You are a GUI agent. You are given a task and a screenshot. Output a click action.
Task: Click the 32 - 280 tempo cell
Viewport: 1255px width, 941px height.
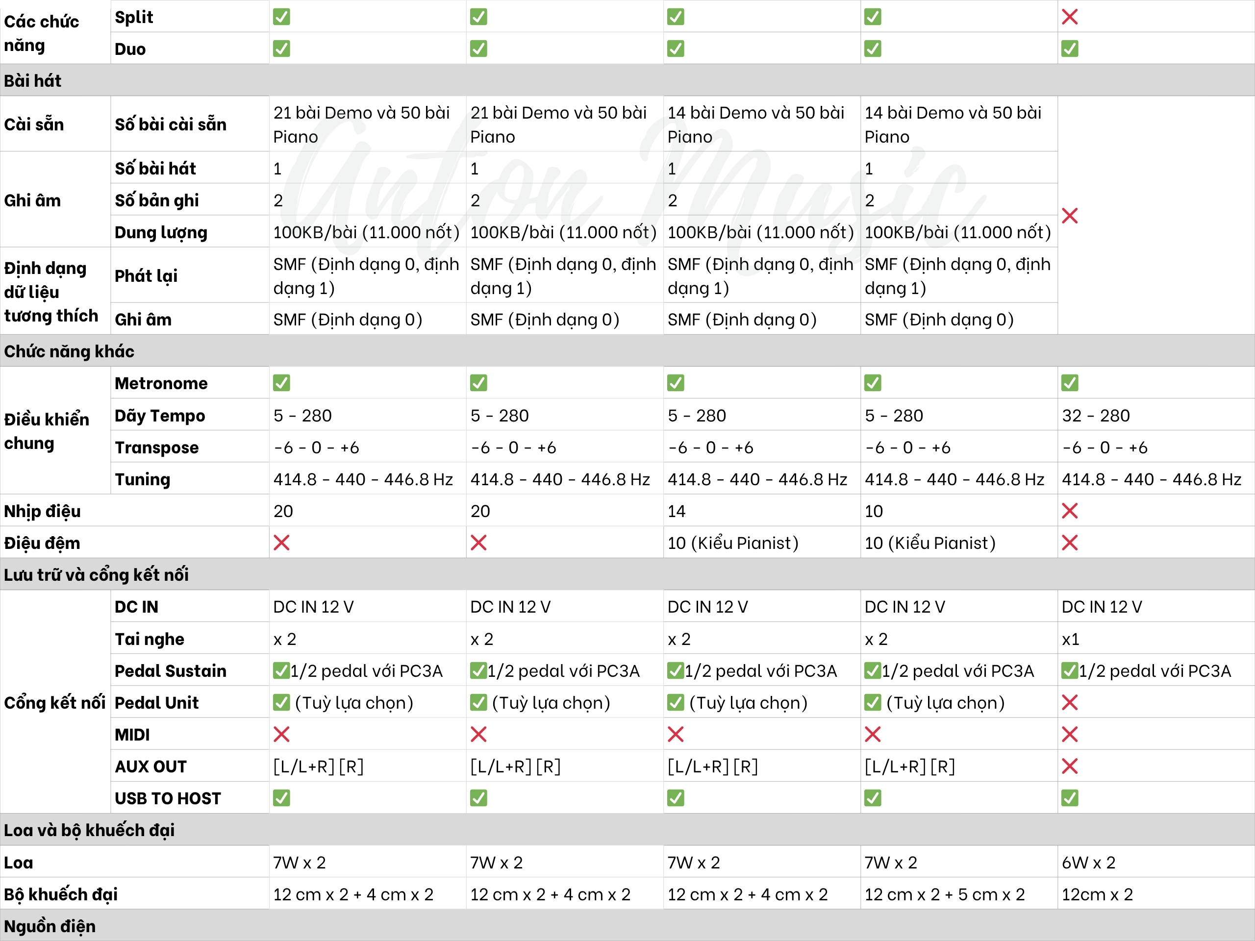[1096, 416]
